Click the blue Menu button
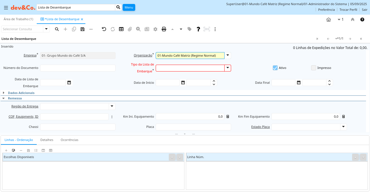Image resolution: width=370 pixels, height=192 pixels. pyautogui.click(x=129, y=7)
